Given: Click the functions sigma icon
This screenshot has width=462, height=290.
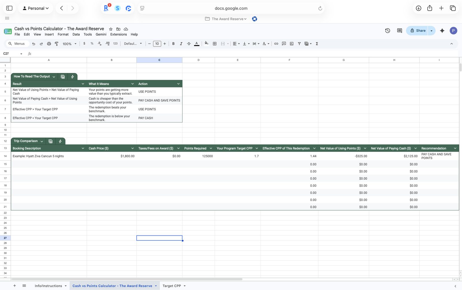Looking at the screenshot, I should [x=317, y=44].
